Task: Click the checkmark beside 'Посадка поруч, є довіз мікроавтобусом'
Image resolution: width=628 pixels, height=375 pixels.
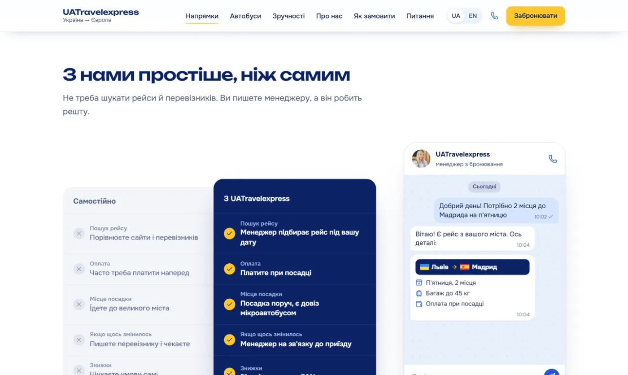Action: click(x=230, y=304)
